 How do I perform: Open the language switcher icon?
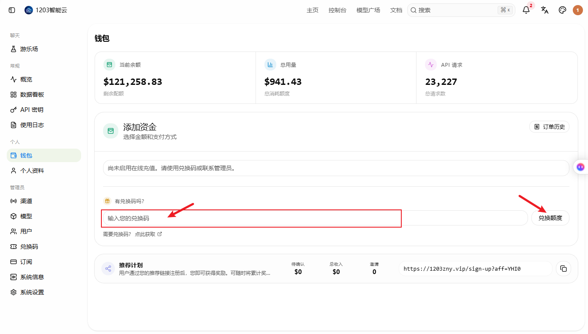pos(544,10)
